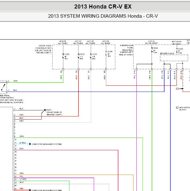Click the PPL label at pin 22
Screen dimensions: 190x191
(x=21, y=176)
